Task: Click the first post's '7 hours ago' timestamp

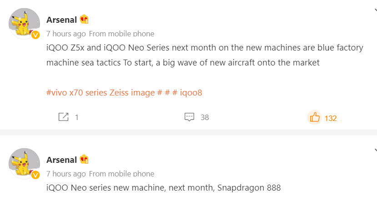Action: [66, 34]
